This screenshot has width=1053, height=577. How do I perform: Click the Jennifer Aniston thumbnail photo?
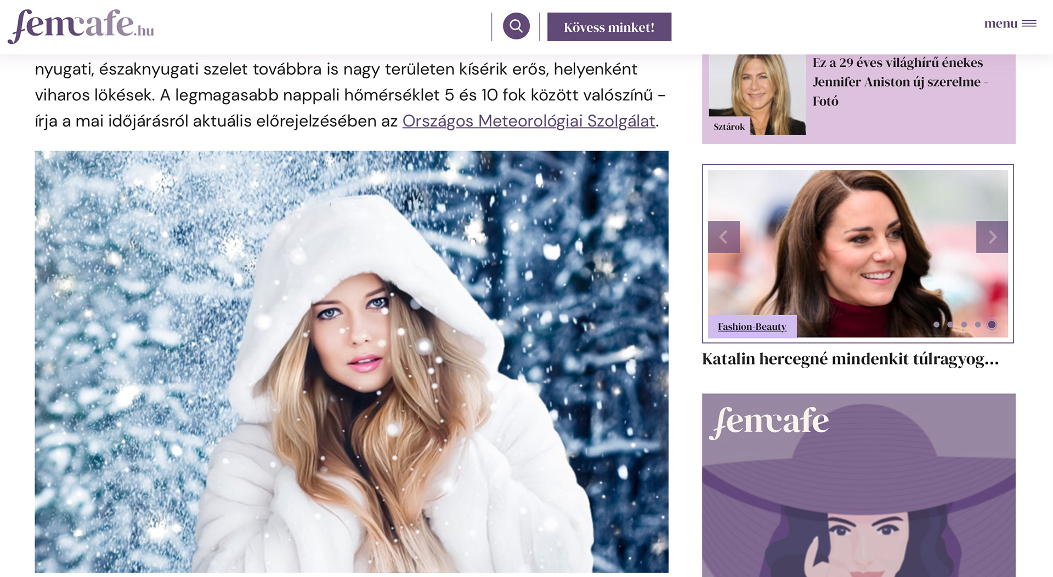point(757,94)
